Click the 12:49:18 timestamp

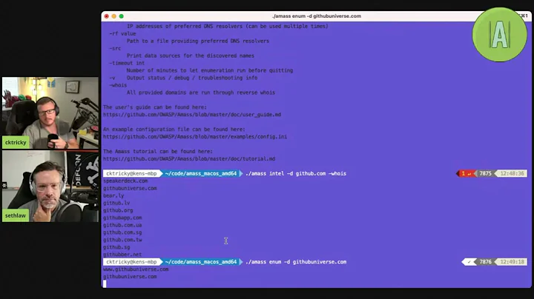tap(512, 262)
